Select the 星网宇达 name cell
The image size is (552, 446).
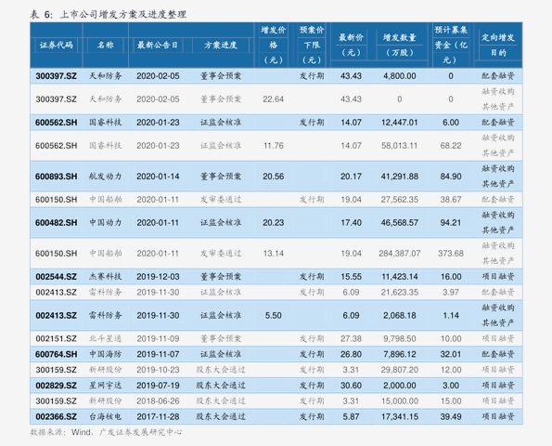105,386
